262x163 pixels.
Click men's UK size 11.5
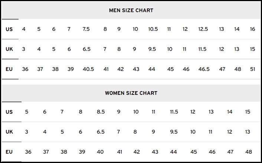(202, 49)
